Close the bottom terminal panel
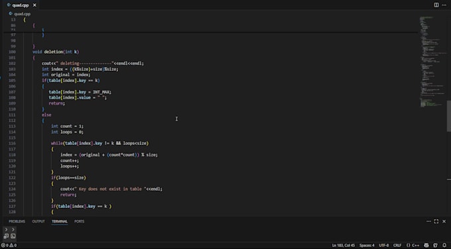 [444, 221]
